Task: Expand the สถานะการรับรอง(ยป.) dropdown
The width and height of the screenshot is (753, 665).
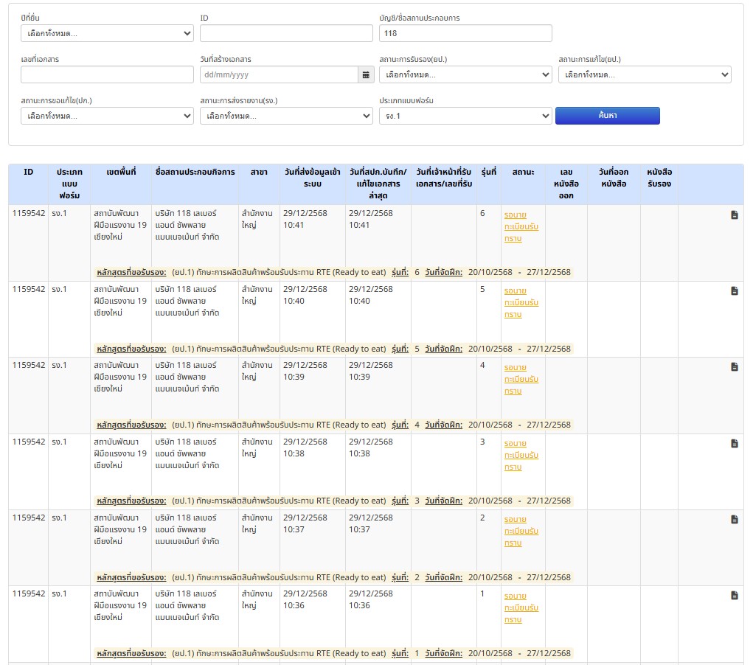Action: (x=465, y=74)
